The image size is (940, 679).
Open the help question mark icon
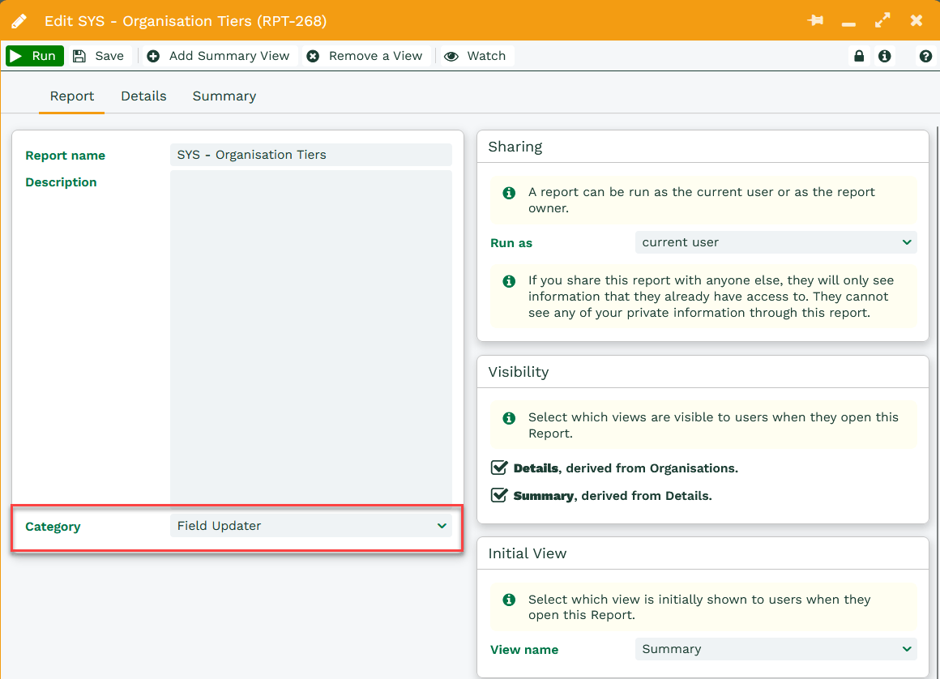pos(925,56)
